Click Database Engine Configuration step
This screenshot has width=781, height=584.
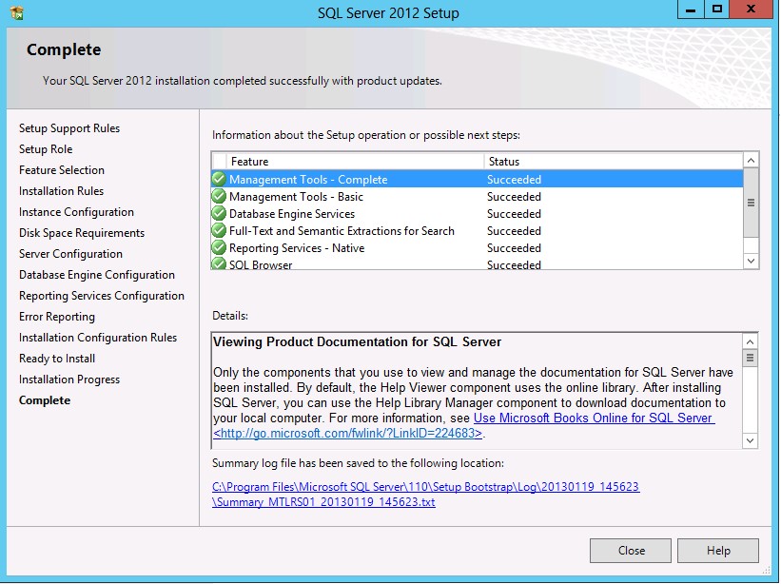[x=97, y=275]
